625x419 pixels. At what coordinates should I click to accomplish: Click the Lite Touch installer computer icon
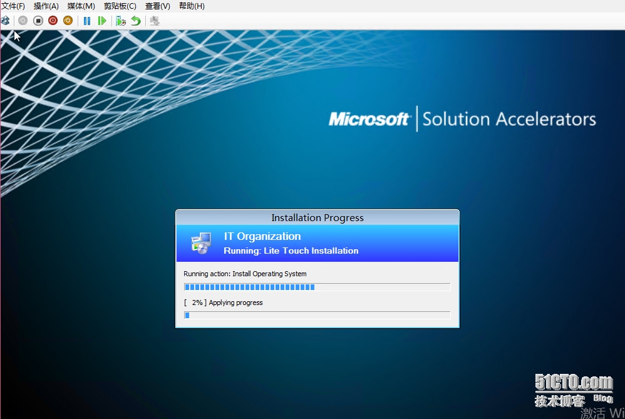pyautogui.click(x=201, y=243)
